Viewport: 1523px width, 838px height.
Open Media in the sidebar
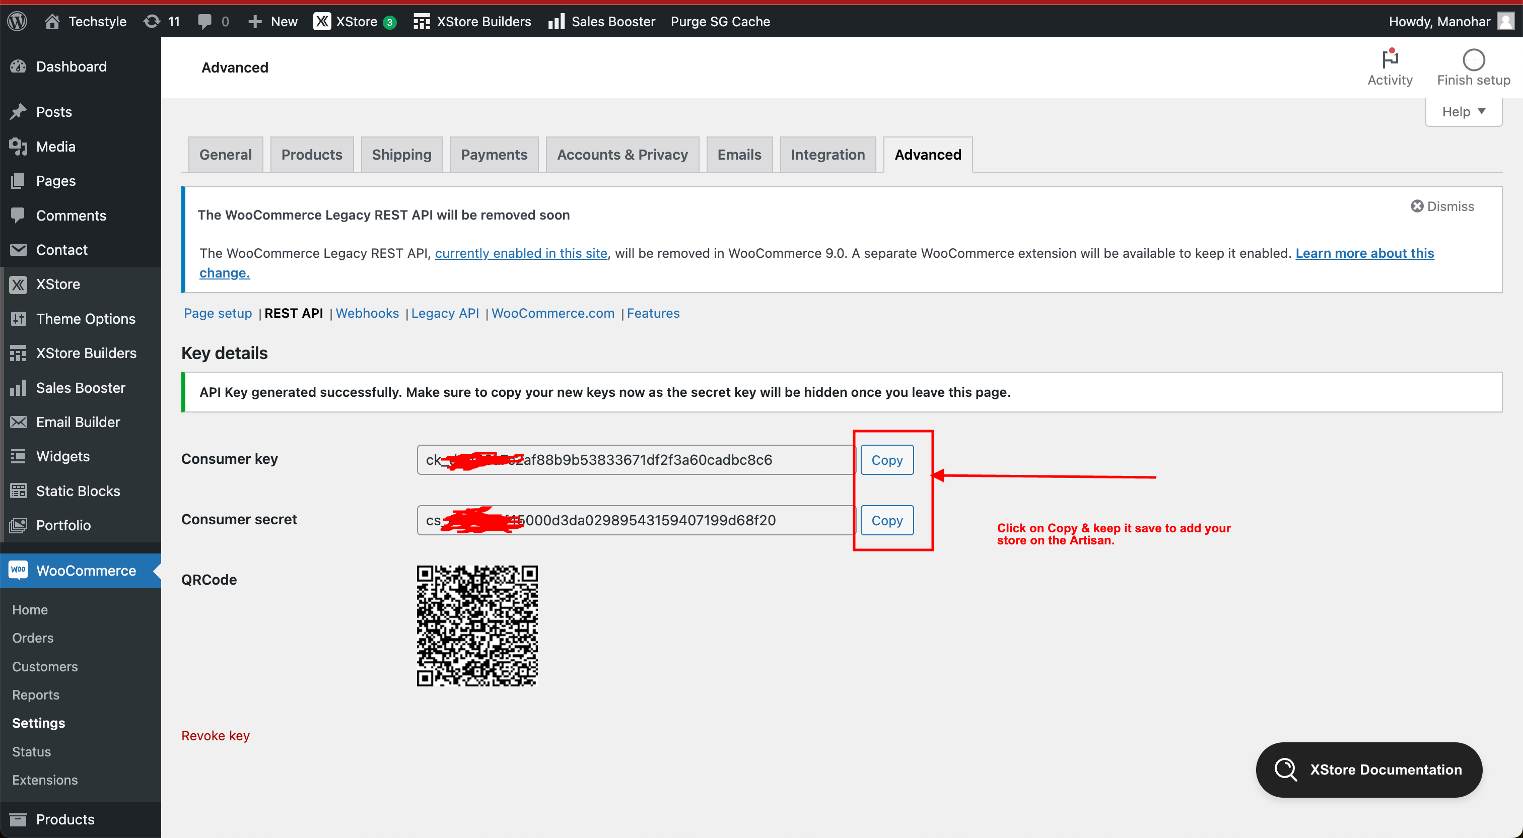pos(55,146)
